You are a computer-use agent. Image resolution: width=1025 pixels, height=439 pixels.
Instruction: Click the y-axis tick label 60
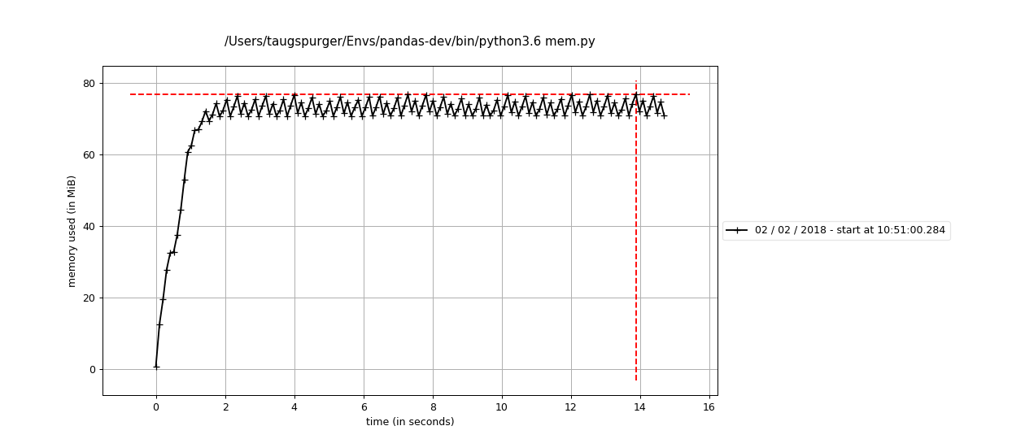[89, 154]
